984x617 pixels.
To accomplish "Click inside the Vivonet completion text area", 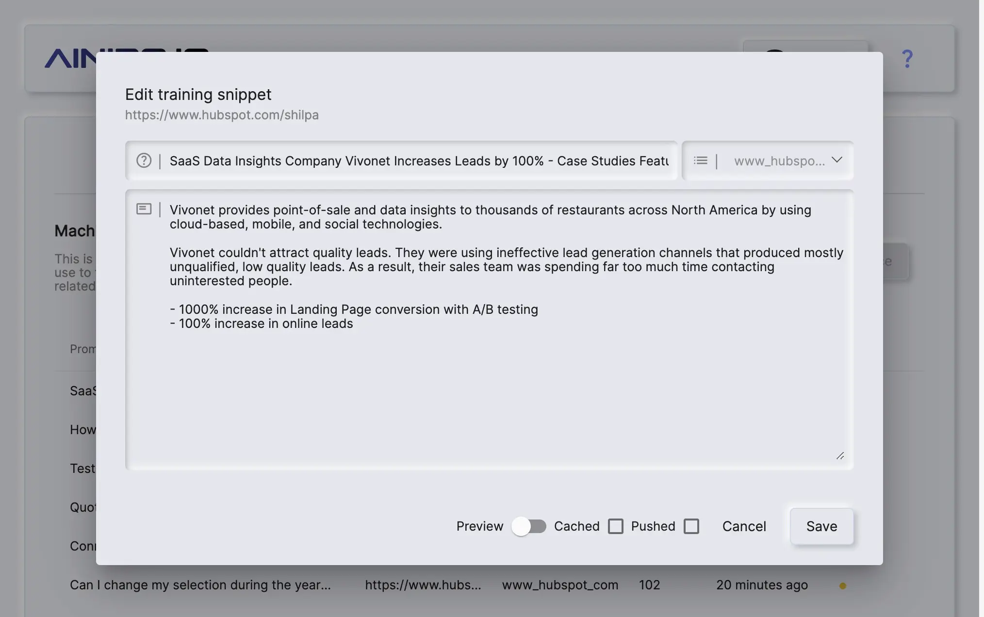I will click(x=485, y=378).
